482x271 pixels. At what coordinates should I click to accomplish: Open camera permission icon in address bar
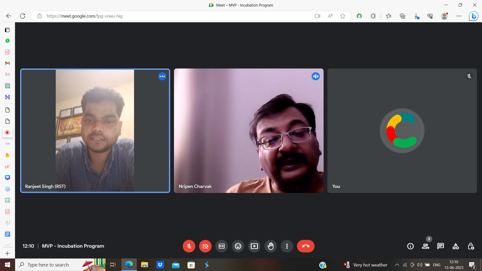point(318,16)
